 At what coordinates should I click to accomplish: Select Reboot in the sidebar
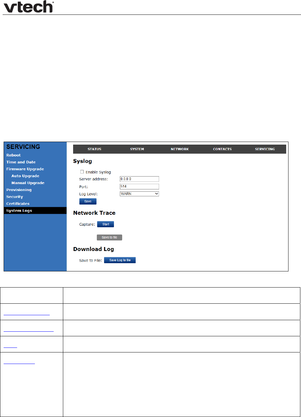pyautogui.click(x=14, y=155)
